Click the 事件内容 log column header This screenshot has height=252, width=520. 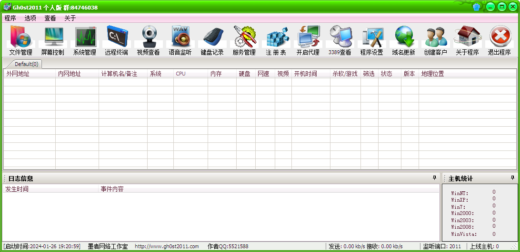[112, 189]
